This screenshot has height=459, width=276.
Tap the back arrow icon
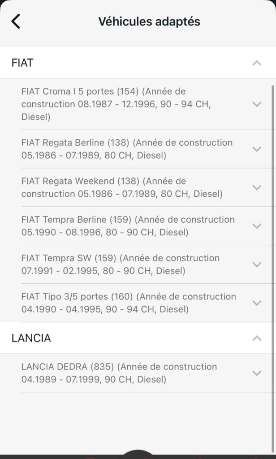(x=16, y=22)
